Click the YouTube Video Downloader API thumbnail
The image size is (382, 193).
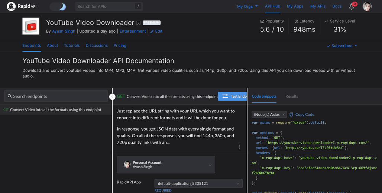[31, 26]
